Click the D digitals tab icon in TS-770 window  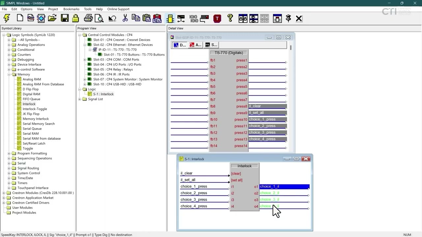[180, 45]
